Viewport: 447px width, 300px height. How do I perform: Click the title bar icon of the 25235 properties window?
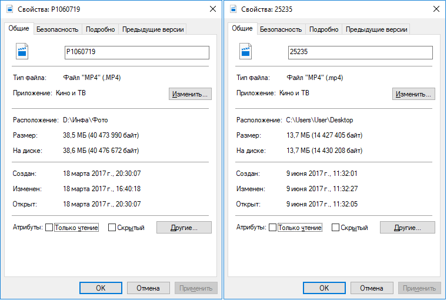pos(233,9)
